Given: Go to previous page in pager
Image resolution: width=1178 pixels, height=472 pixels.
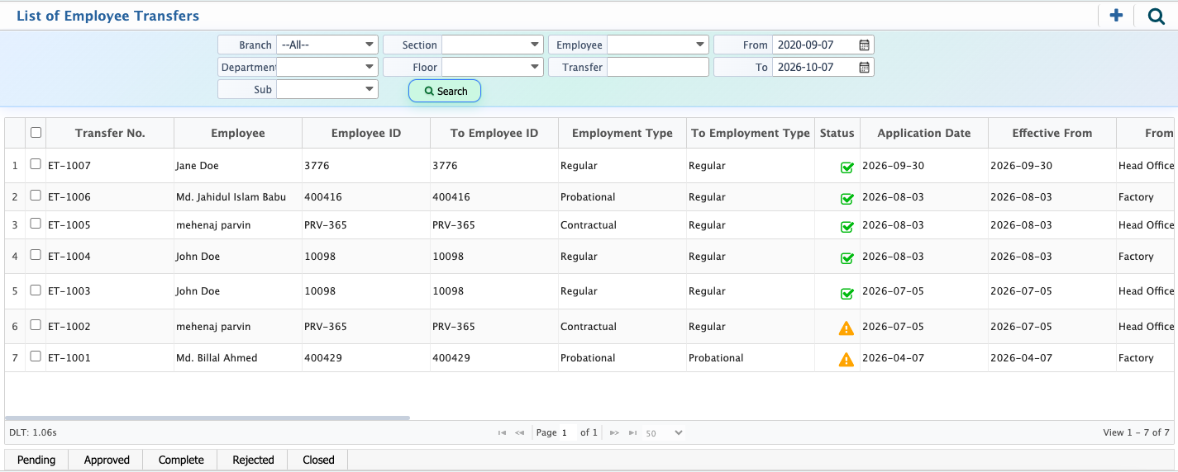Looking at the screenshot, I should point(520,432).
